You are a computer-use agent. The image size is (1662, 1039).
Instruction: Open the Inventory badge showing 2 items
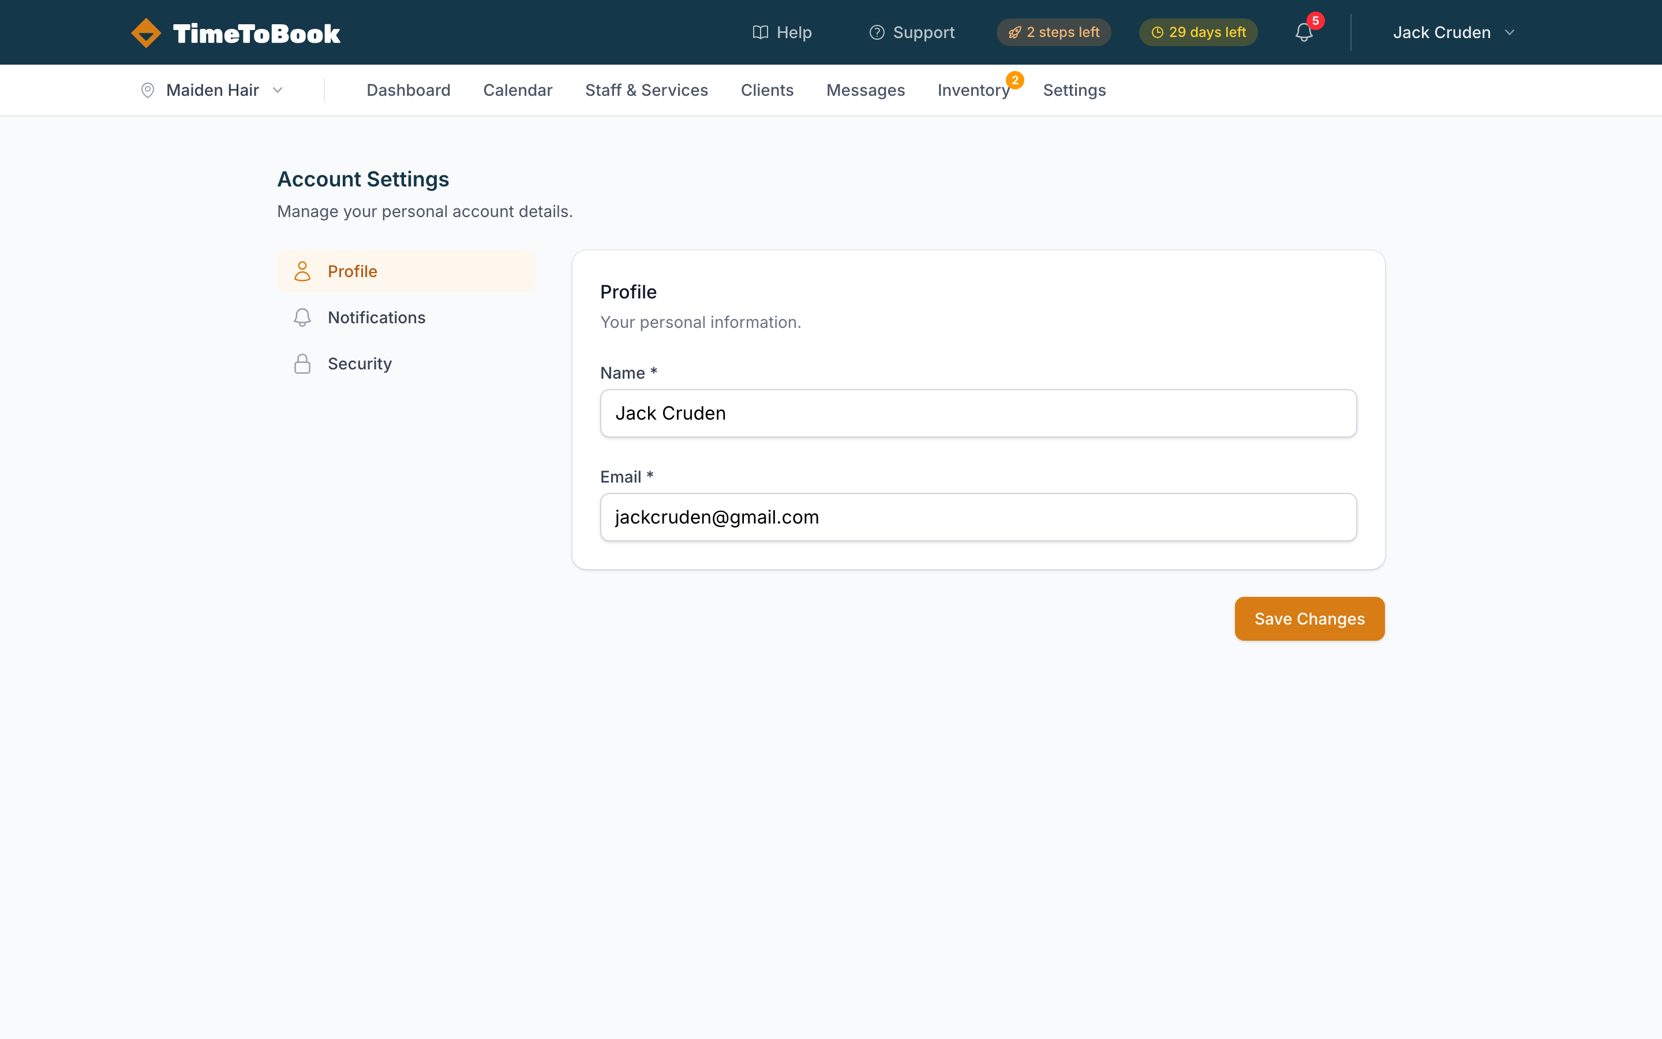point(1016,80)
